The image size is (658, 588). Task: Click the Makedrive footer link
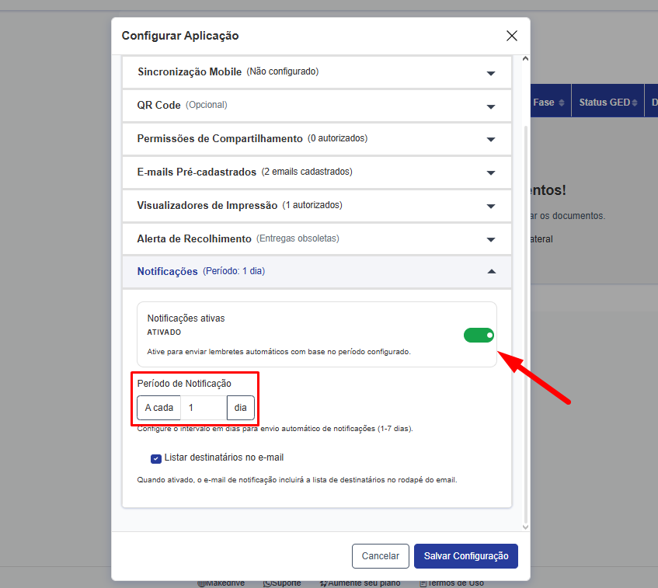[x=225, y=583]
